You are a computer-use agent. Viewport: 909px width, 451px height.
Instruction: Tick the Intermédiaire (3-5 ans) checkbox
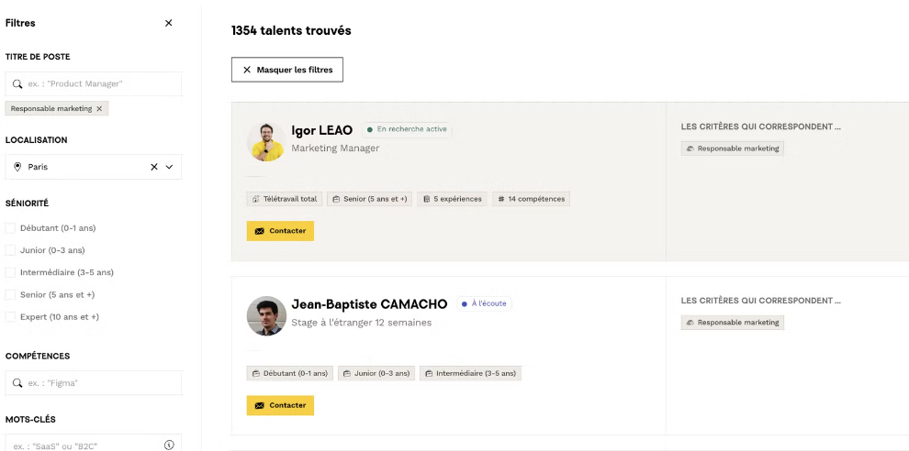[x=11, y=272]
